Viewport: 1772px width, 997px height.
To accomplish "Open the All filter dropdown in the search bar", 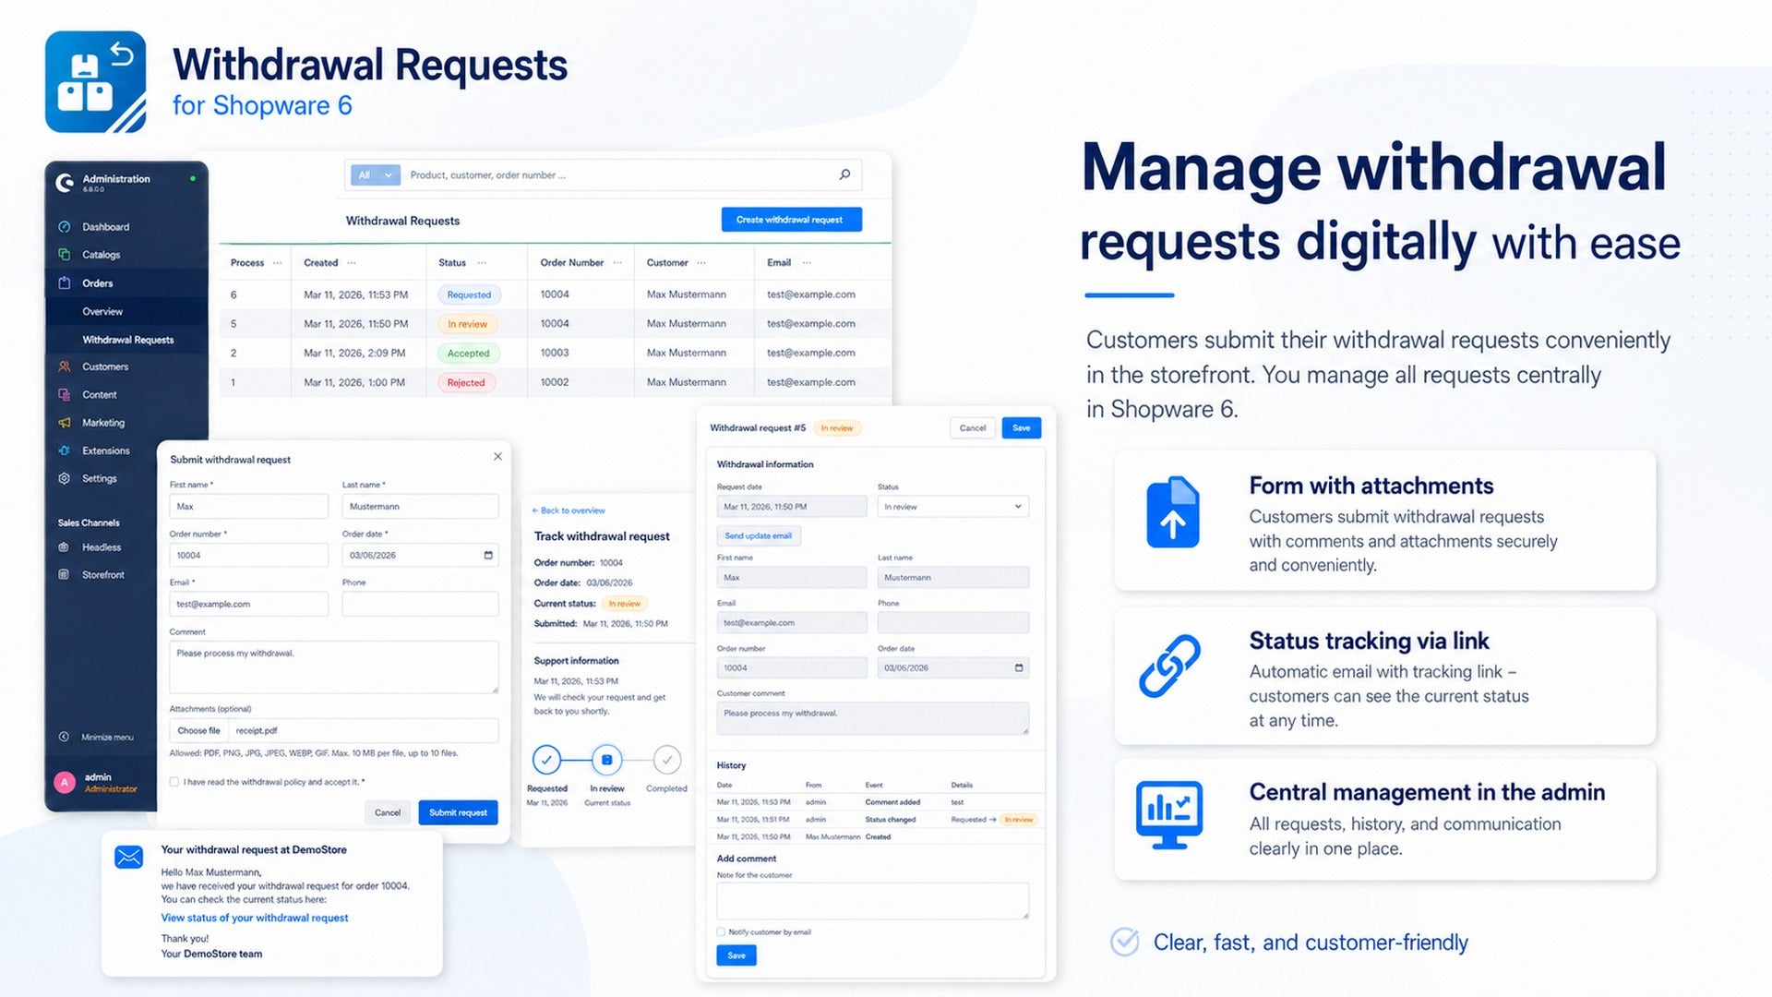I will pyautogui.click(x=375, y=175).
